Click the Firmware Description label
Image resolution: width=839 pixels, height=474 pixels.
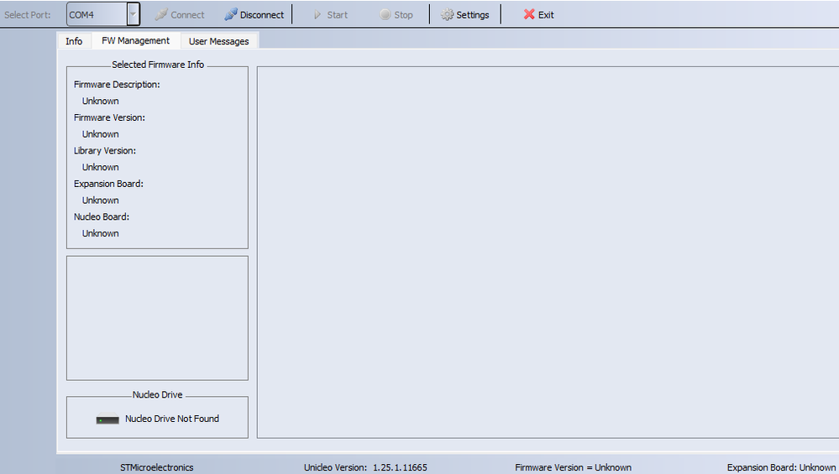pyautogui.click(x=117, y=85)
